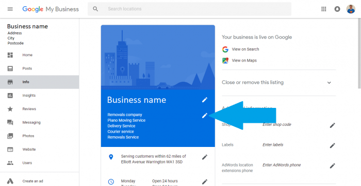Click View on Maps link
Screen dimensions: 361x186
click(x=244, y=61)
